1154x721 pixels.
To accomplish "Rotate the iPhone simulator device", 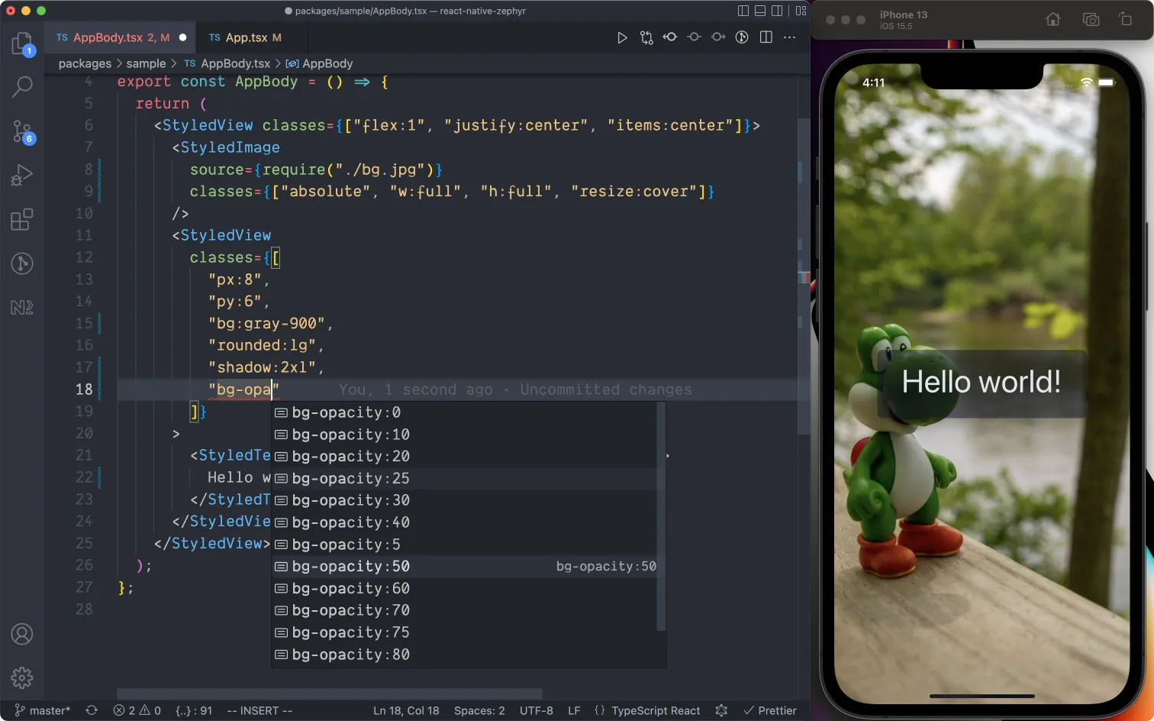I will pyautogui.click(x=1126, y=20).
